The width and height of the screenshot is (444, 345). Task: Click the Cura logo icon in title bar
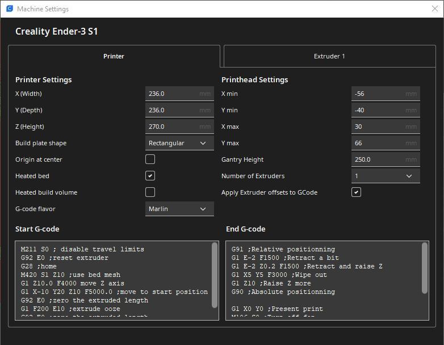[x=10, y=9]
